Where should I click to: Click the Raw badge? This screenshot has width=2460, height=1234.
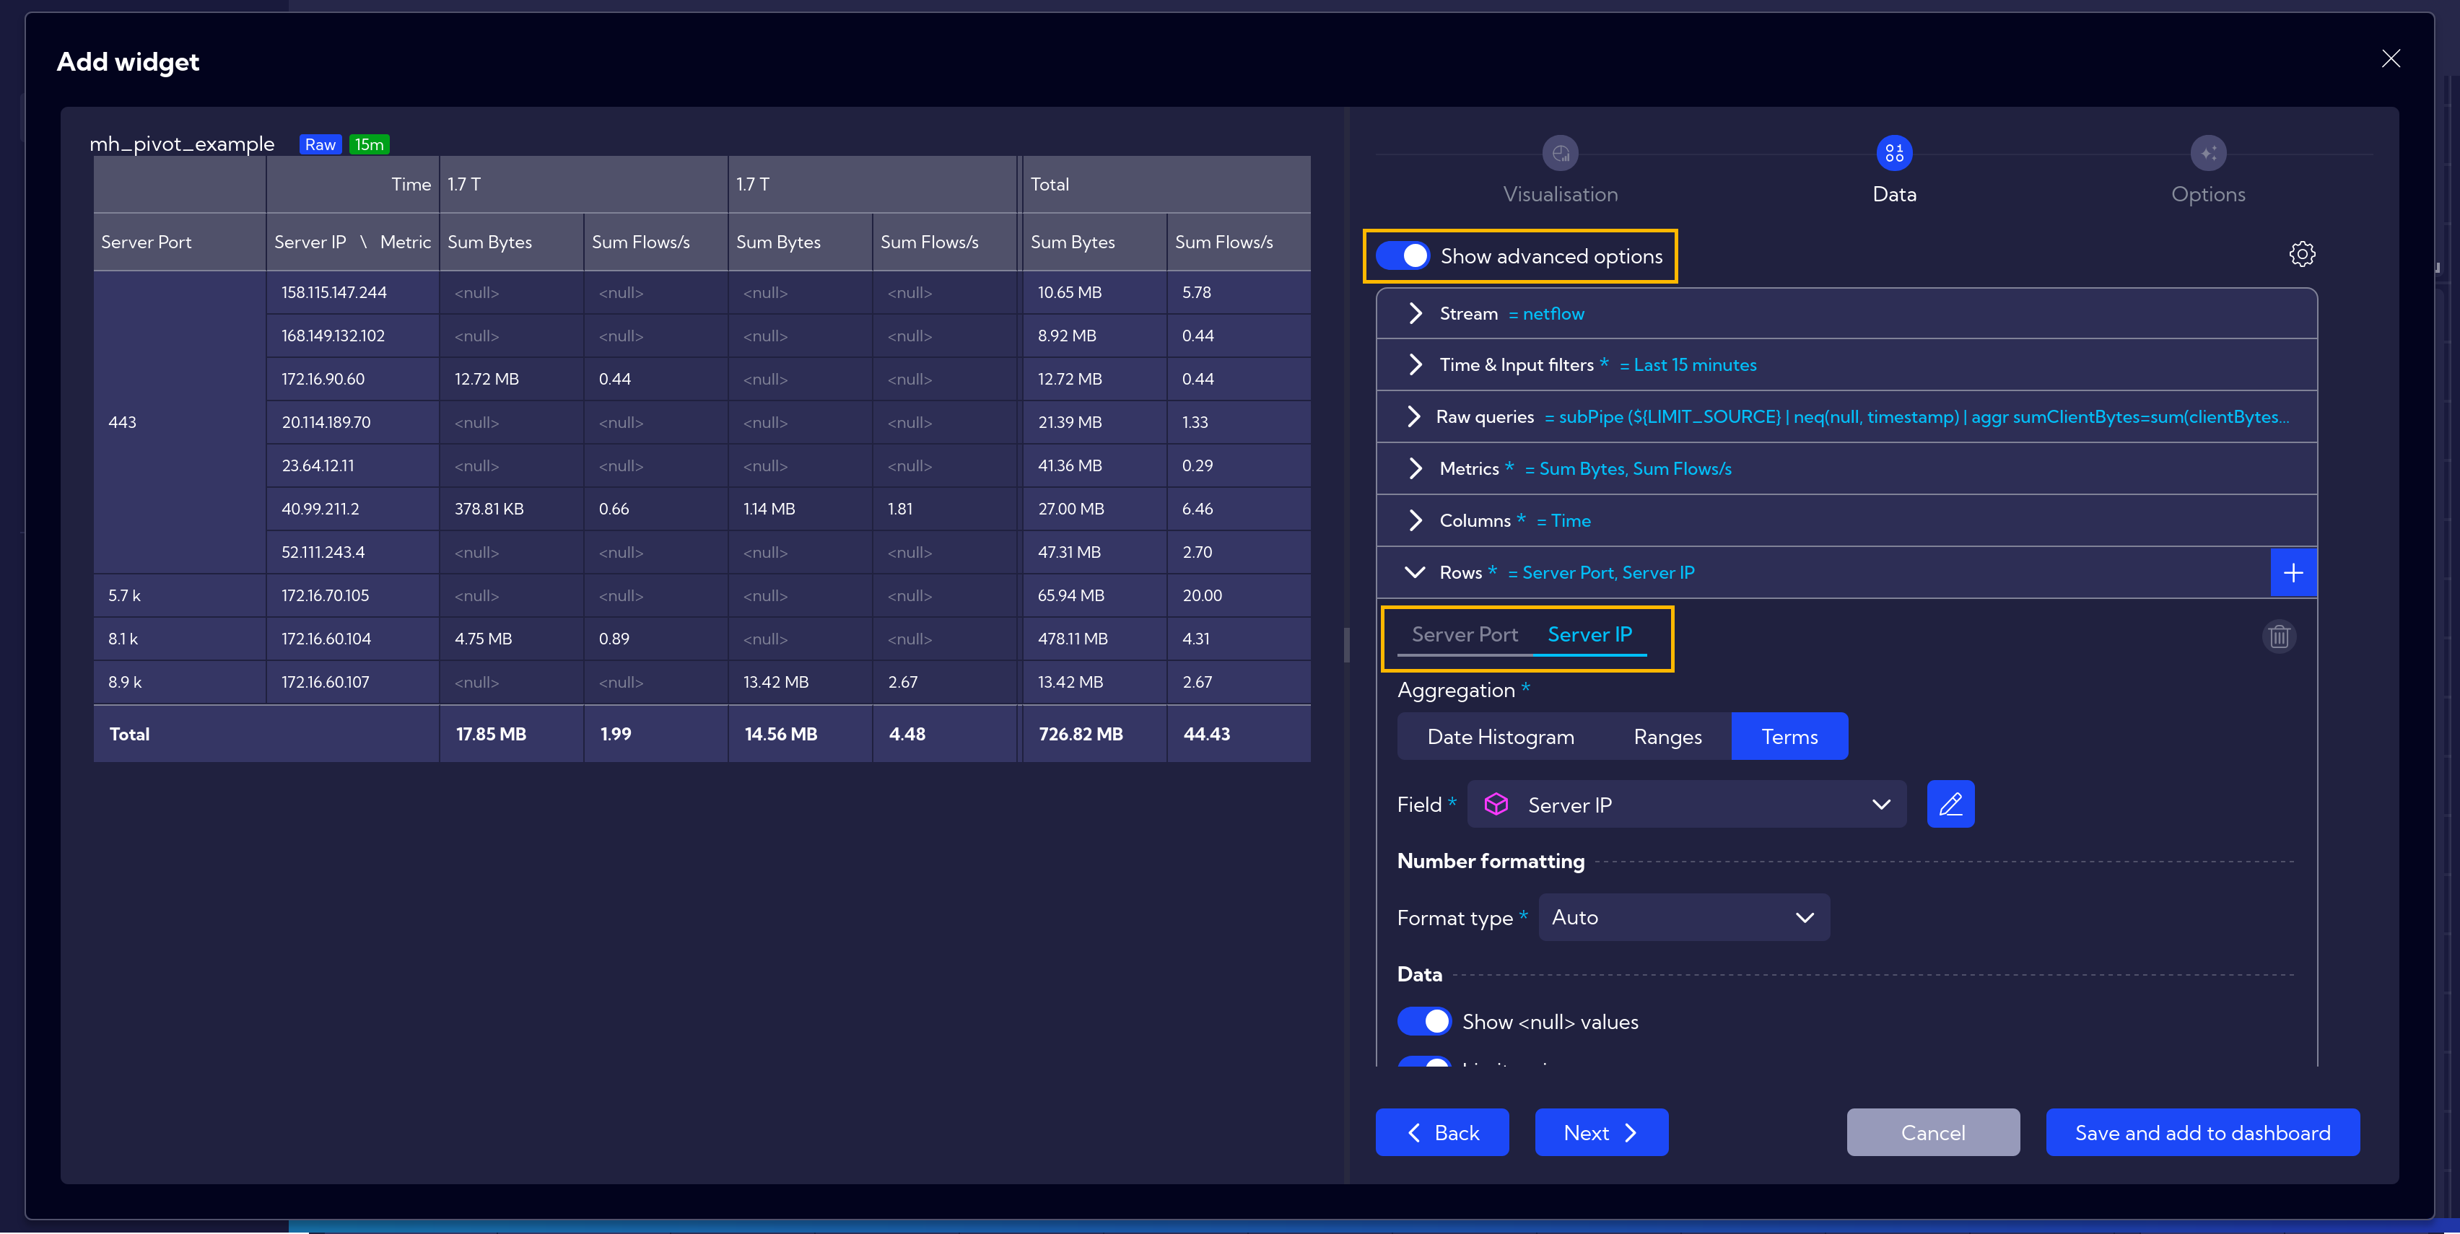coord(320,144)
